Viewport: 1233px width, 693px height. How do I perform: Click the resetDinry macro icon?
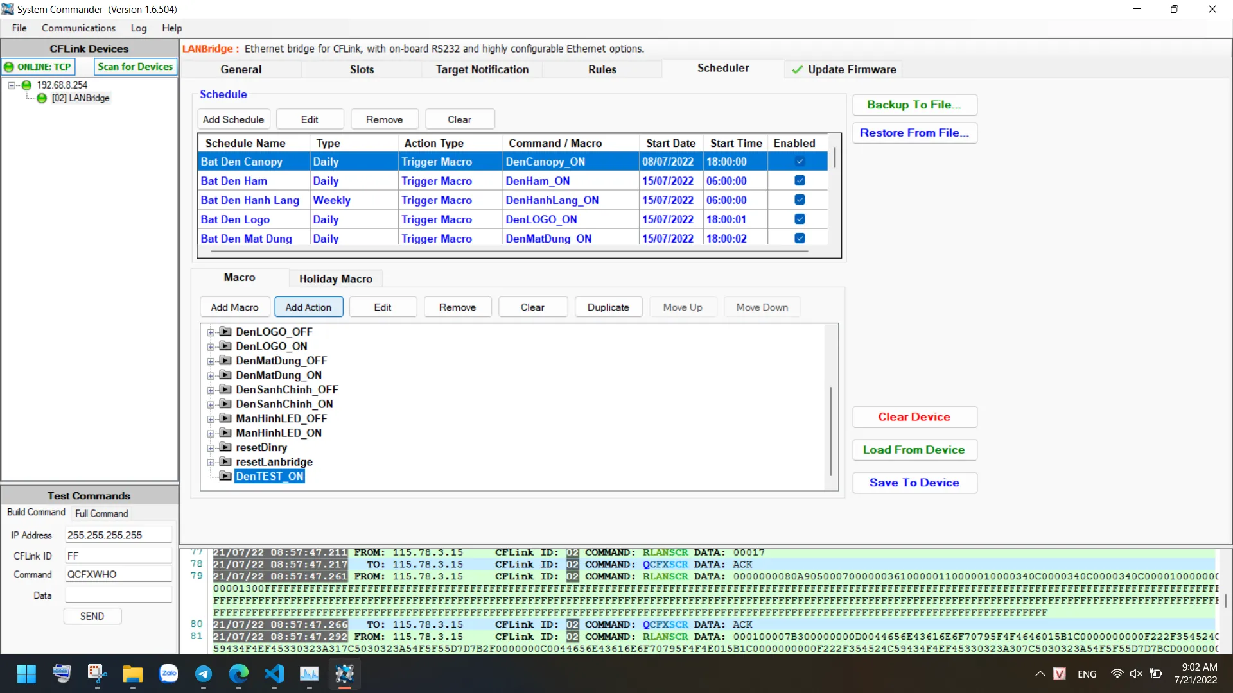tap(225, 447)
